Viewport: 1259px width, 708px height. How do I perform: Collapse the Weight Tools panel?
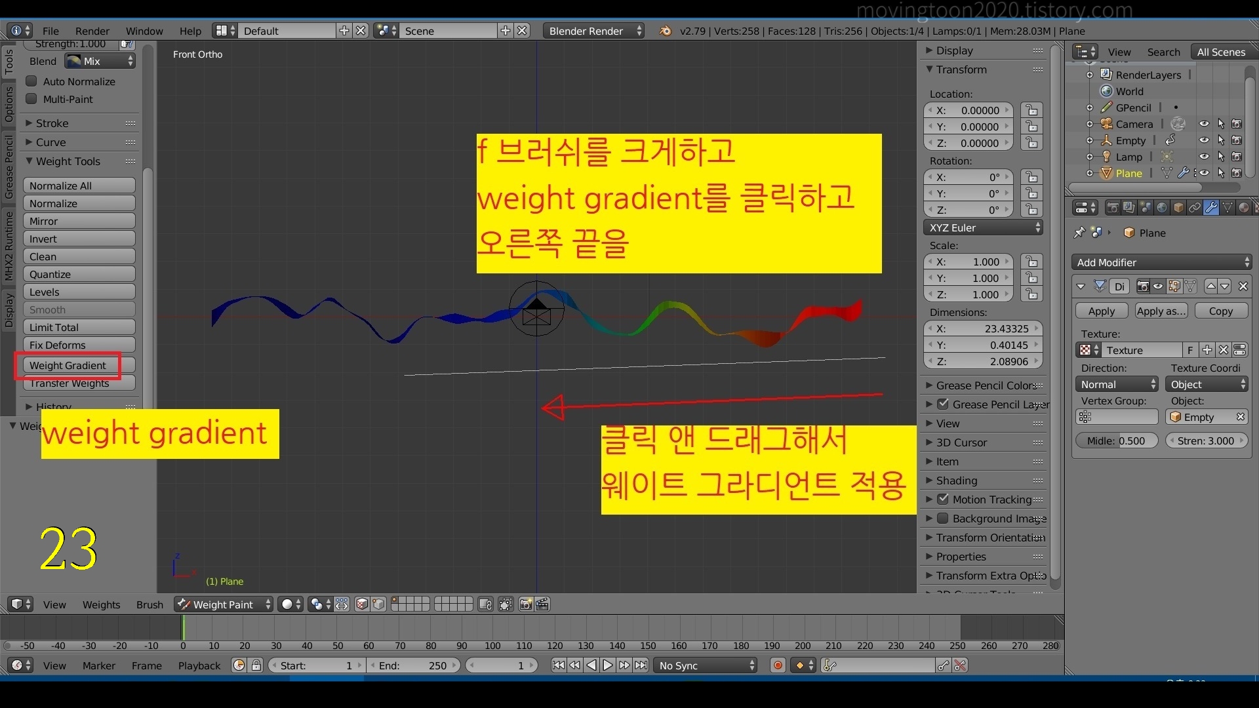pyautogui.click(x=29, y=161)
